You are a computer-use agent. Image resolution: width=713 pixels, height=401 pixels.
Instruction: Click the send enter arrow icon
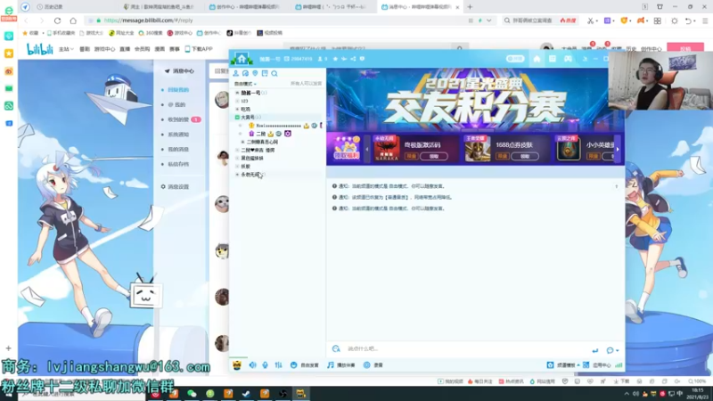tap(594, 350)
